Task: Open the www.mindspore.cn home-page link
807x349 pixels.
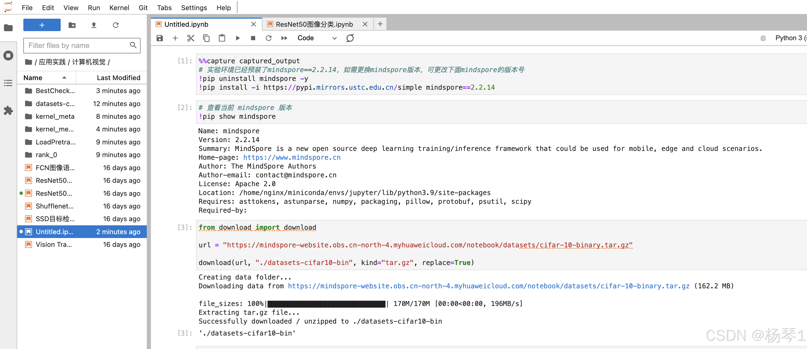Action: (x=292, y=157)
